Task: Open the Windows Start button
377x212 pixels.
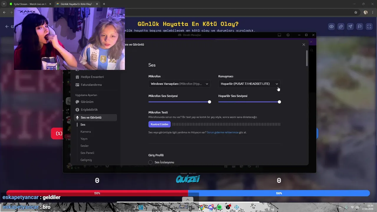Action: point(140,207)
